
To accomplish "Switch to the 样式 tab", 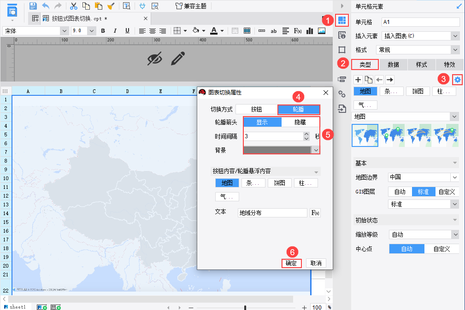I will tap(421, 64).
